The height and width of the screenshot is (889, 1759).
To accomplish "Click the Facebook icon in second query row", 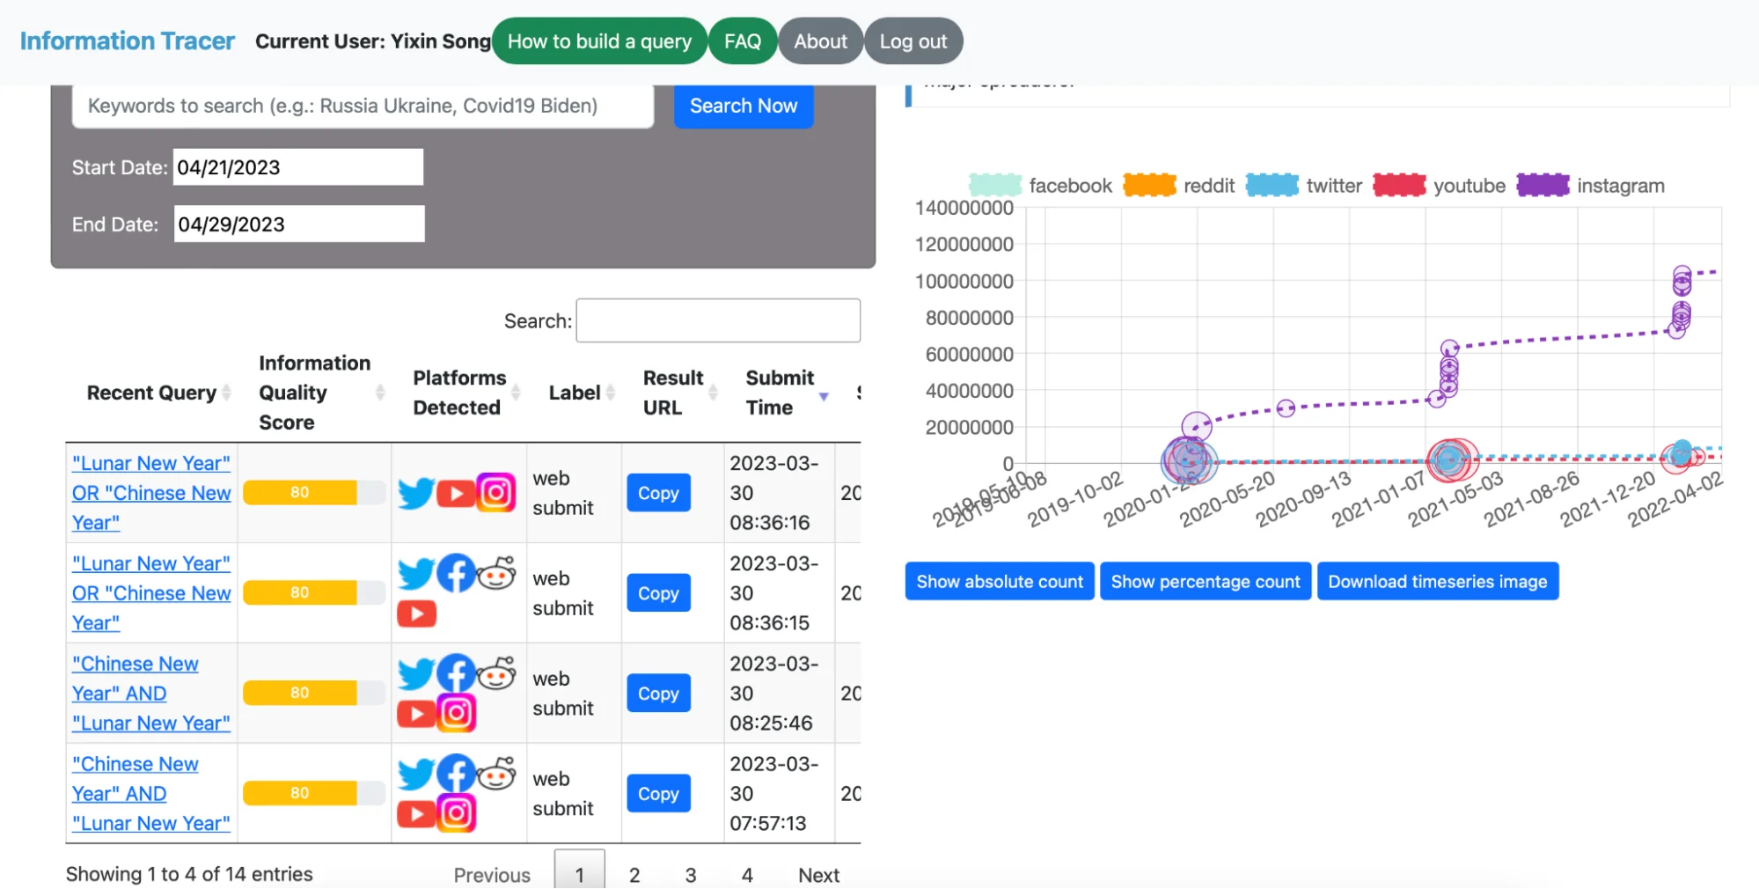I will coord(456,574).
